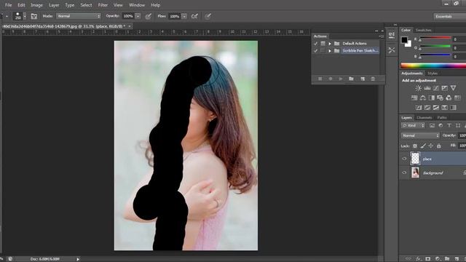This screenshot has height=262, width=466.
Task: Delete action via trash icon
Action: (x=373, y=79)
